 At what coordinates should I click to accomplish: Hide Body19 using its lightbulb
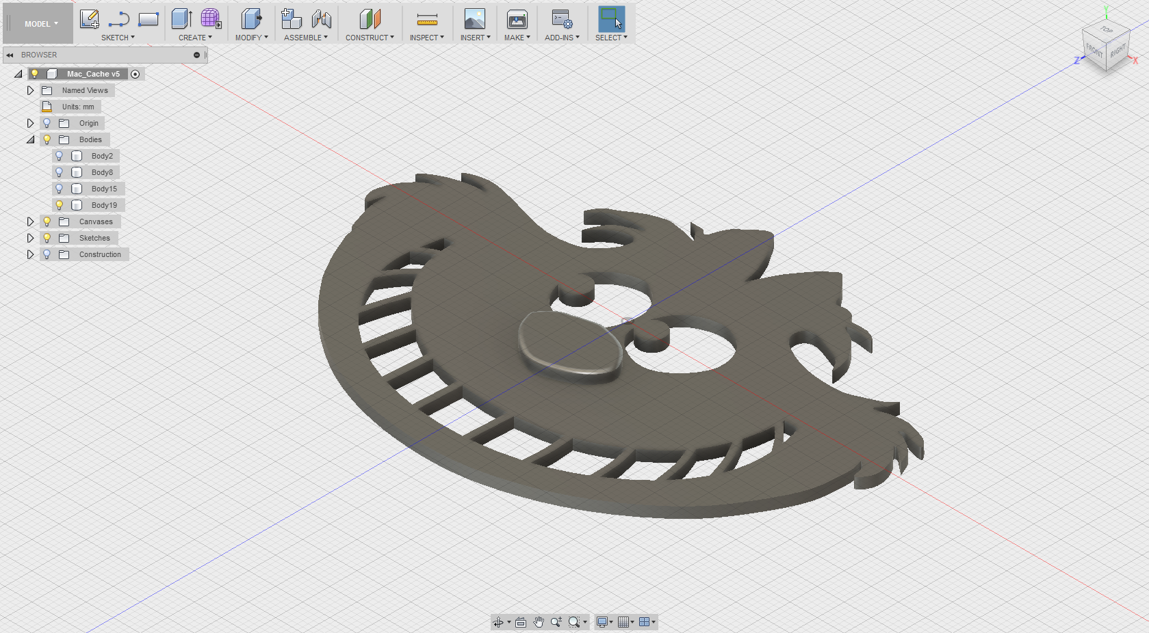tap(59, 205)
